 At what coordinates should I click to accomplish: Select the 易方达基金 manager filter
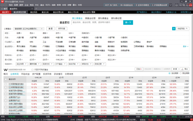point(21,46)
